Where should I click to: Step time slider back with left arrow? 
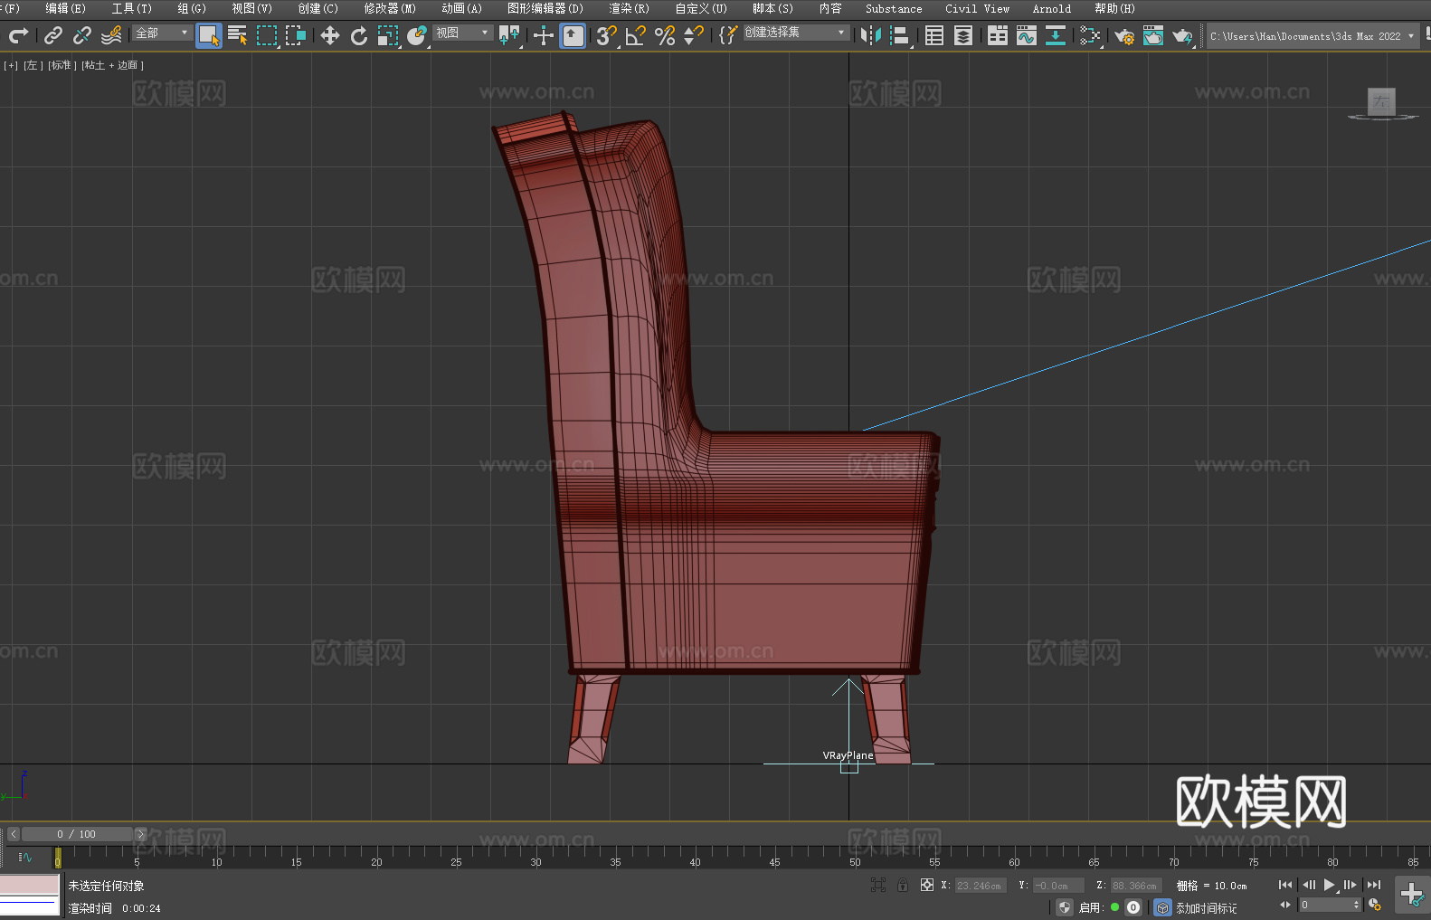[13, 834]
